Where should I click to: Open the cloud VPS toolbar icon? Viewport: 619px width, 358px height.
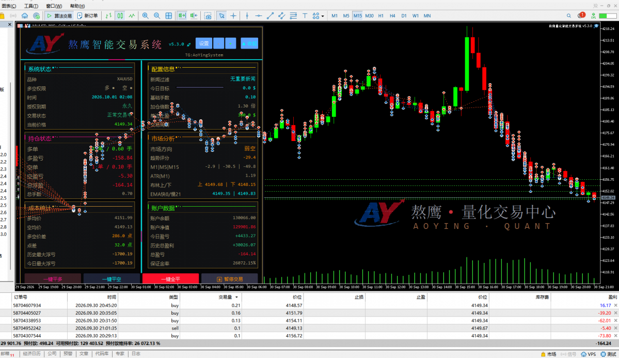click(x=24, y=16)
